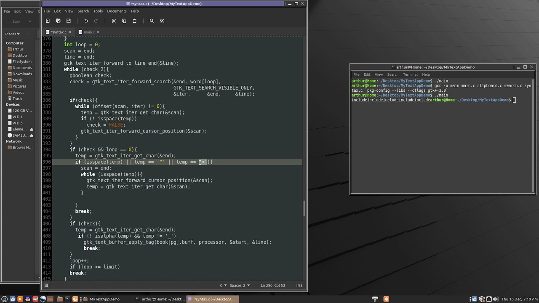Image resolution: width=539 pixels, height=303 pixels.
Task: Open the editor Search menu
Action: coord(83,11)
